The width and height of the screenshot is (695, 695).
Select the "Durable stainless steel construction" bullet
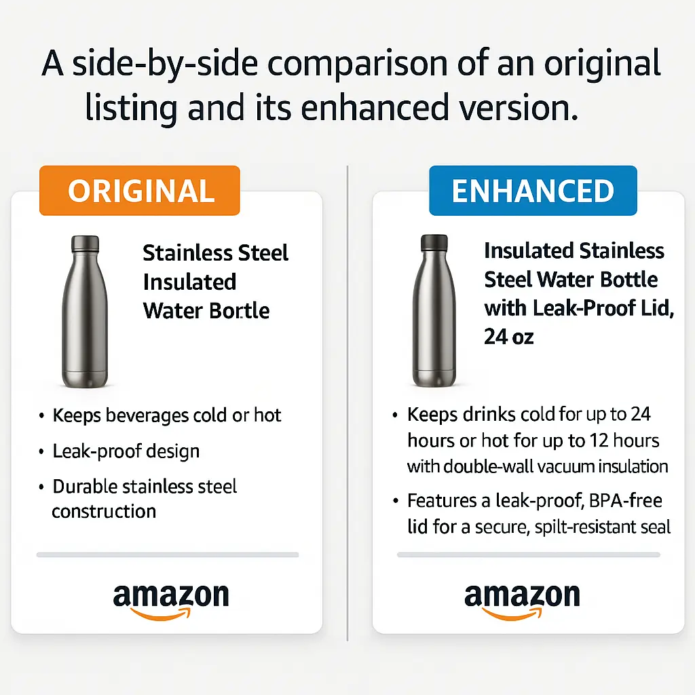click(x=145, y=498)
